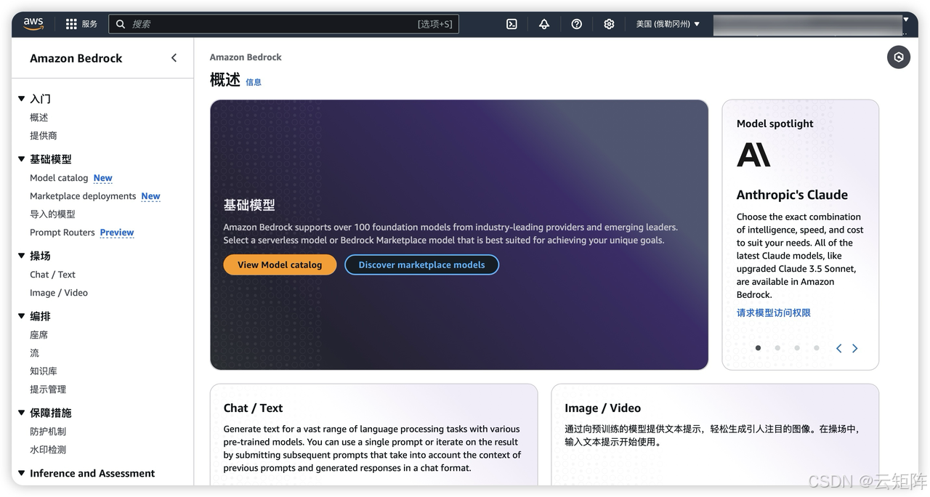Image resolution: width=930 pixels, height=497 pixels.
Task: Open Marketplace deployments in the sidebar
Action: pos(83,196)
